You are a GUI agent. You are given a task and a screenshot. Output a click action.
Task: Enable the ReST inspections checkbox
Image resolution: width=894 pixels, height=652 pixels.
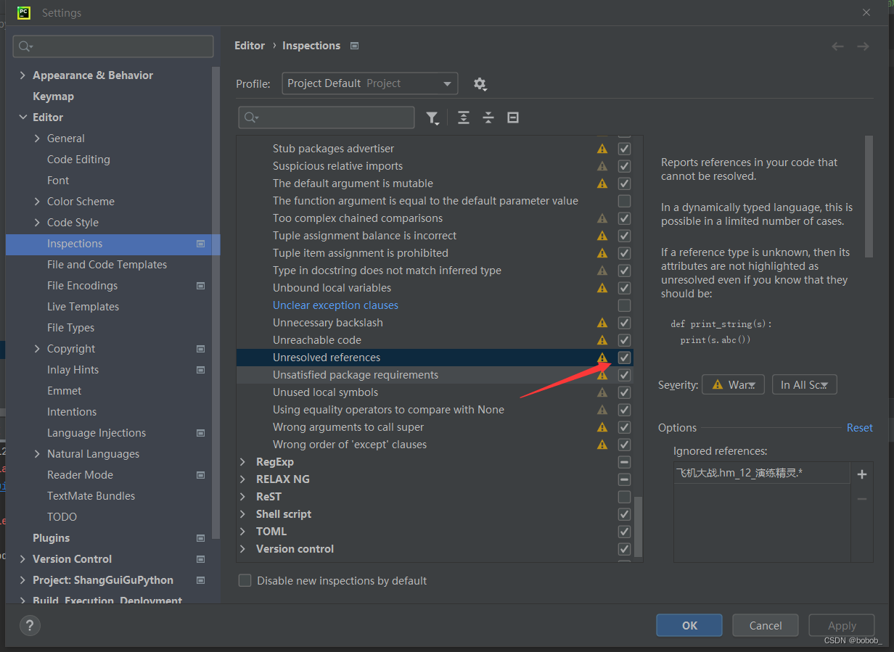[x=624, y=497]
